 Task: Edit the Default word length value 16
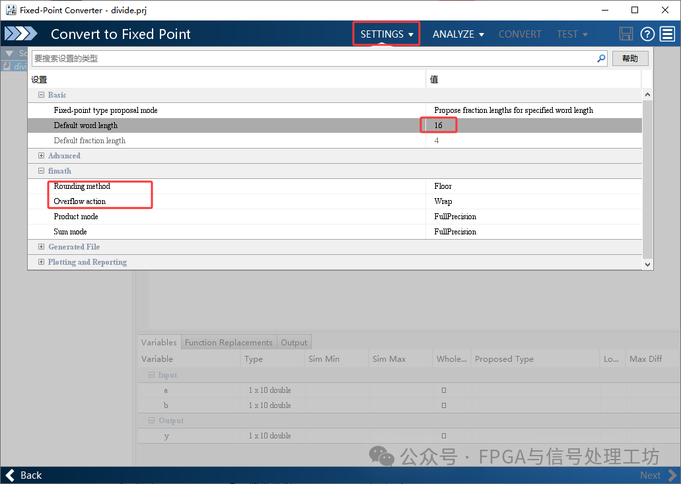point(533,125)
